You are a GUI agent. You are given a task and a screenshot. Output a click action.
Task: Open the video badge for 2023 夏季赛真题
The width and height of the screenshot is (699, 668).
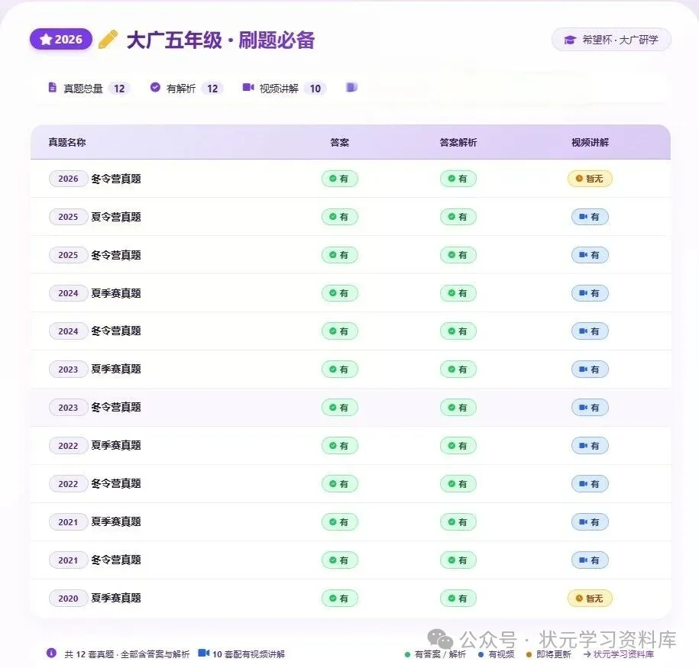click(x=590, y=369)
